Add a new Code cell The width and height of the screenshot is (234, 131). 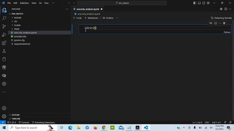(77, 18)
